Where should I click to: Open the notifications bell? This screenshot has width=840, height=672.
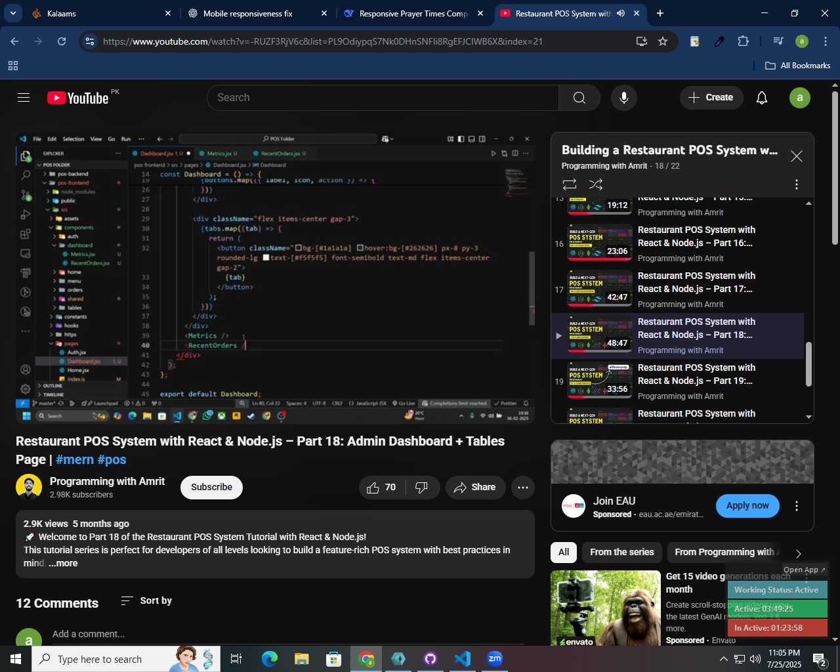click(762, 98)
